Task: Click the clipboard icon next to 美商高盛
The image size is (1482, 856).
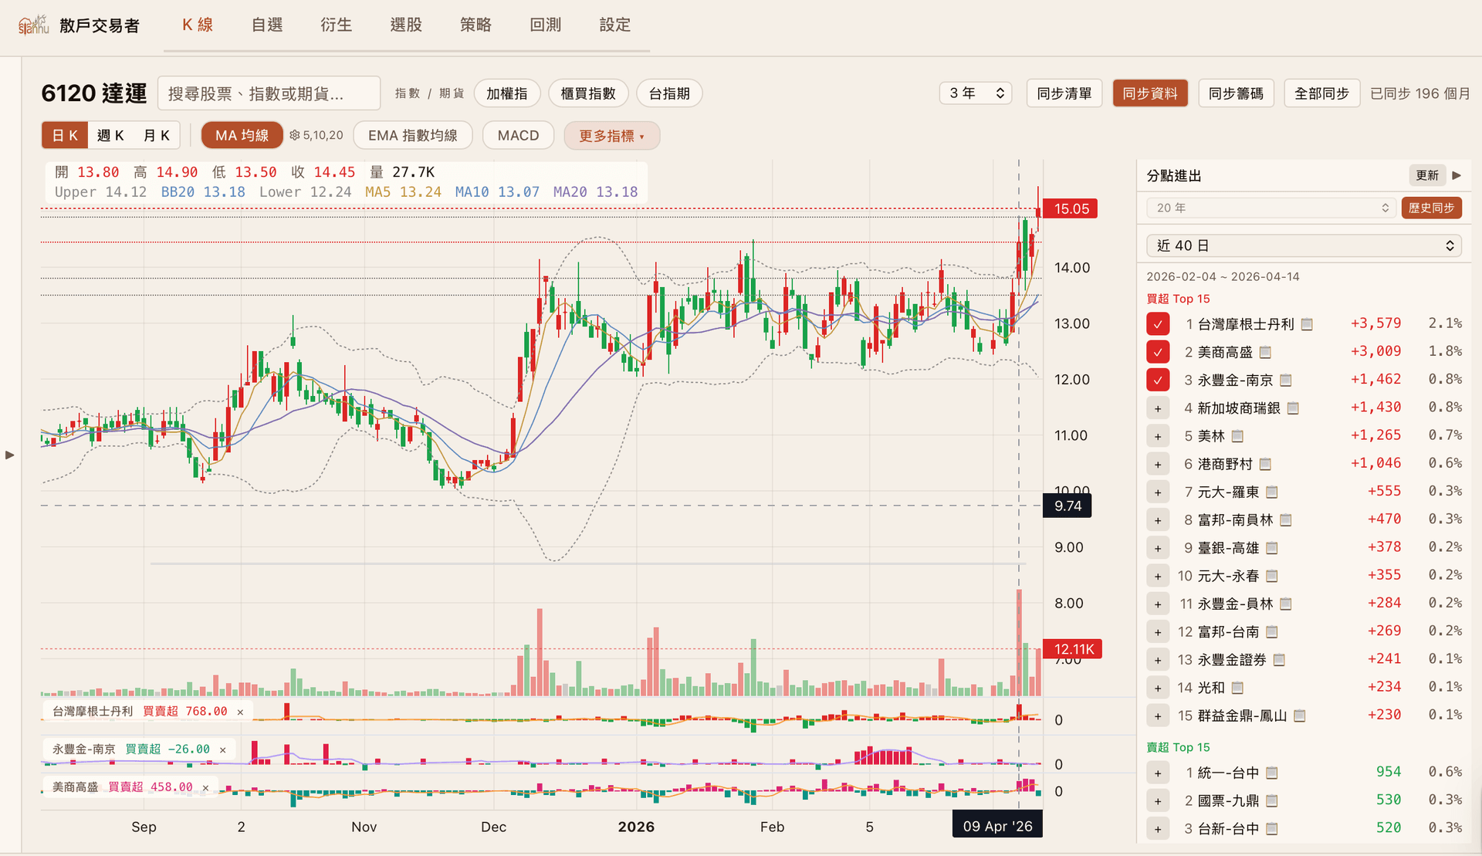Action: pos(1265,353)
